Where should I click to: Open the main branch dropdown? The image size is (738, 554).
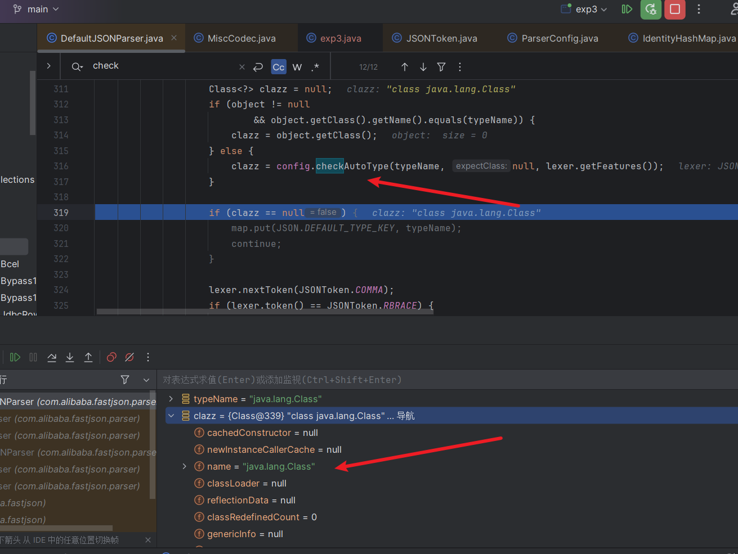pos(36,9)
